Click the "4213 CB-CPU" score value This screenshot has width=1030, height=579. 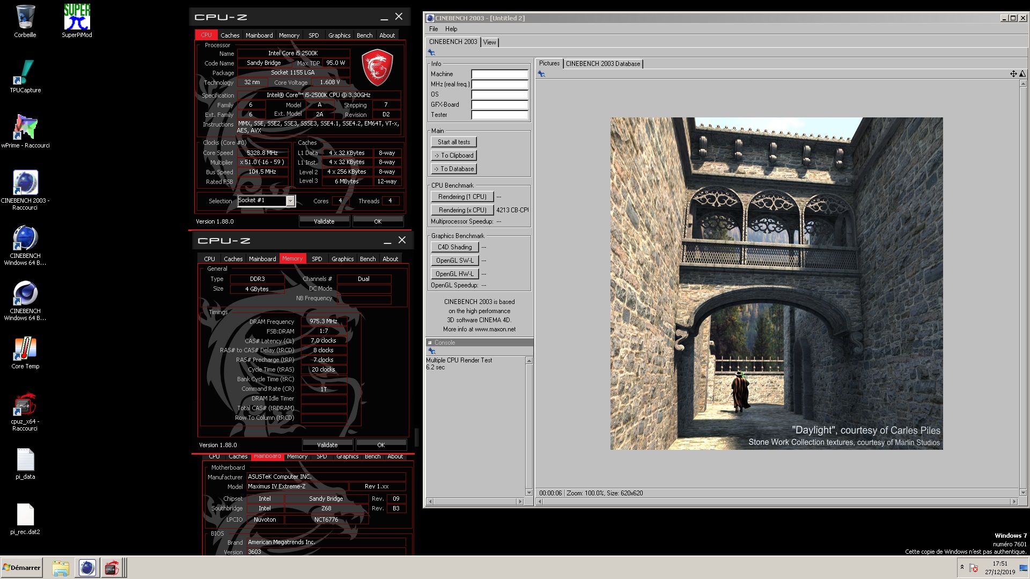tap(512, 210)
